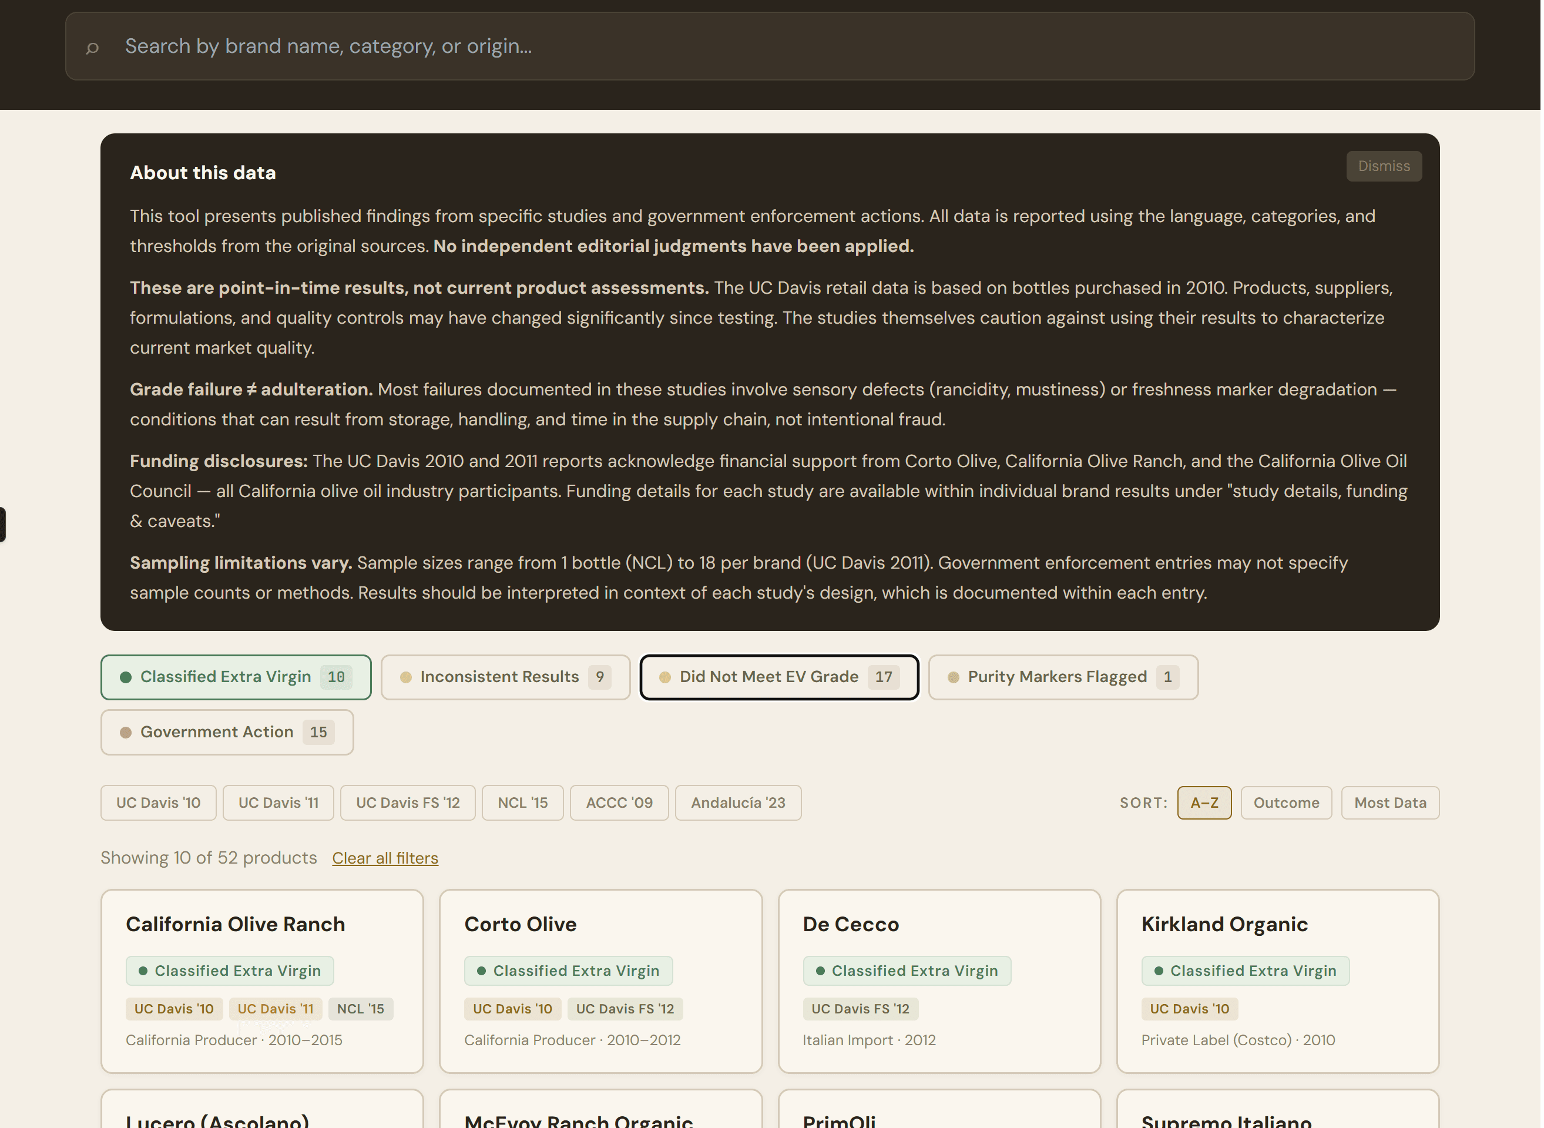Filter by the NCL '15 study

click(523, 804)
